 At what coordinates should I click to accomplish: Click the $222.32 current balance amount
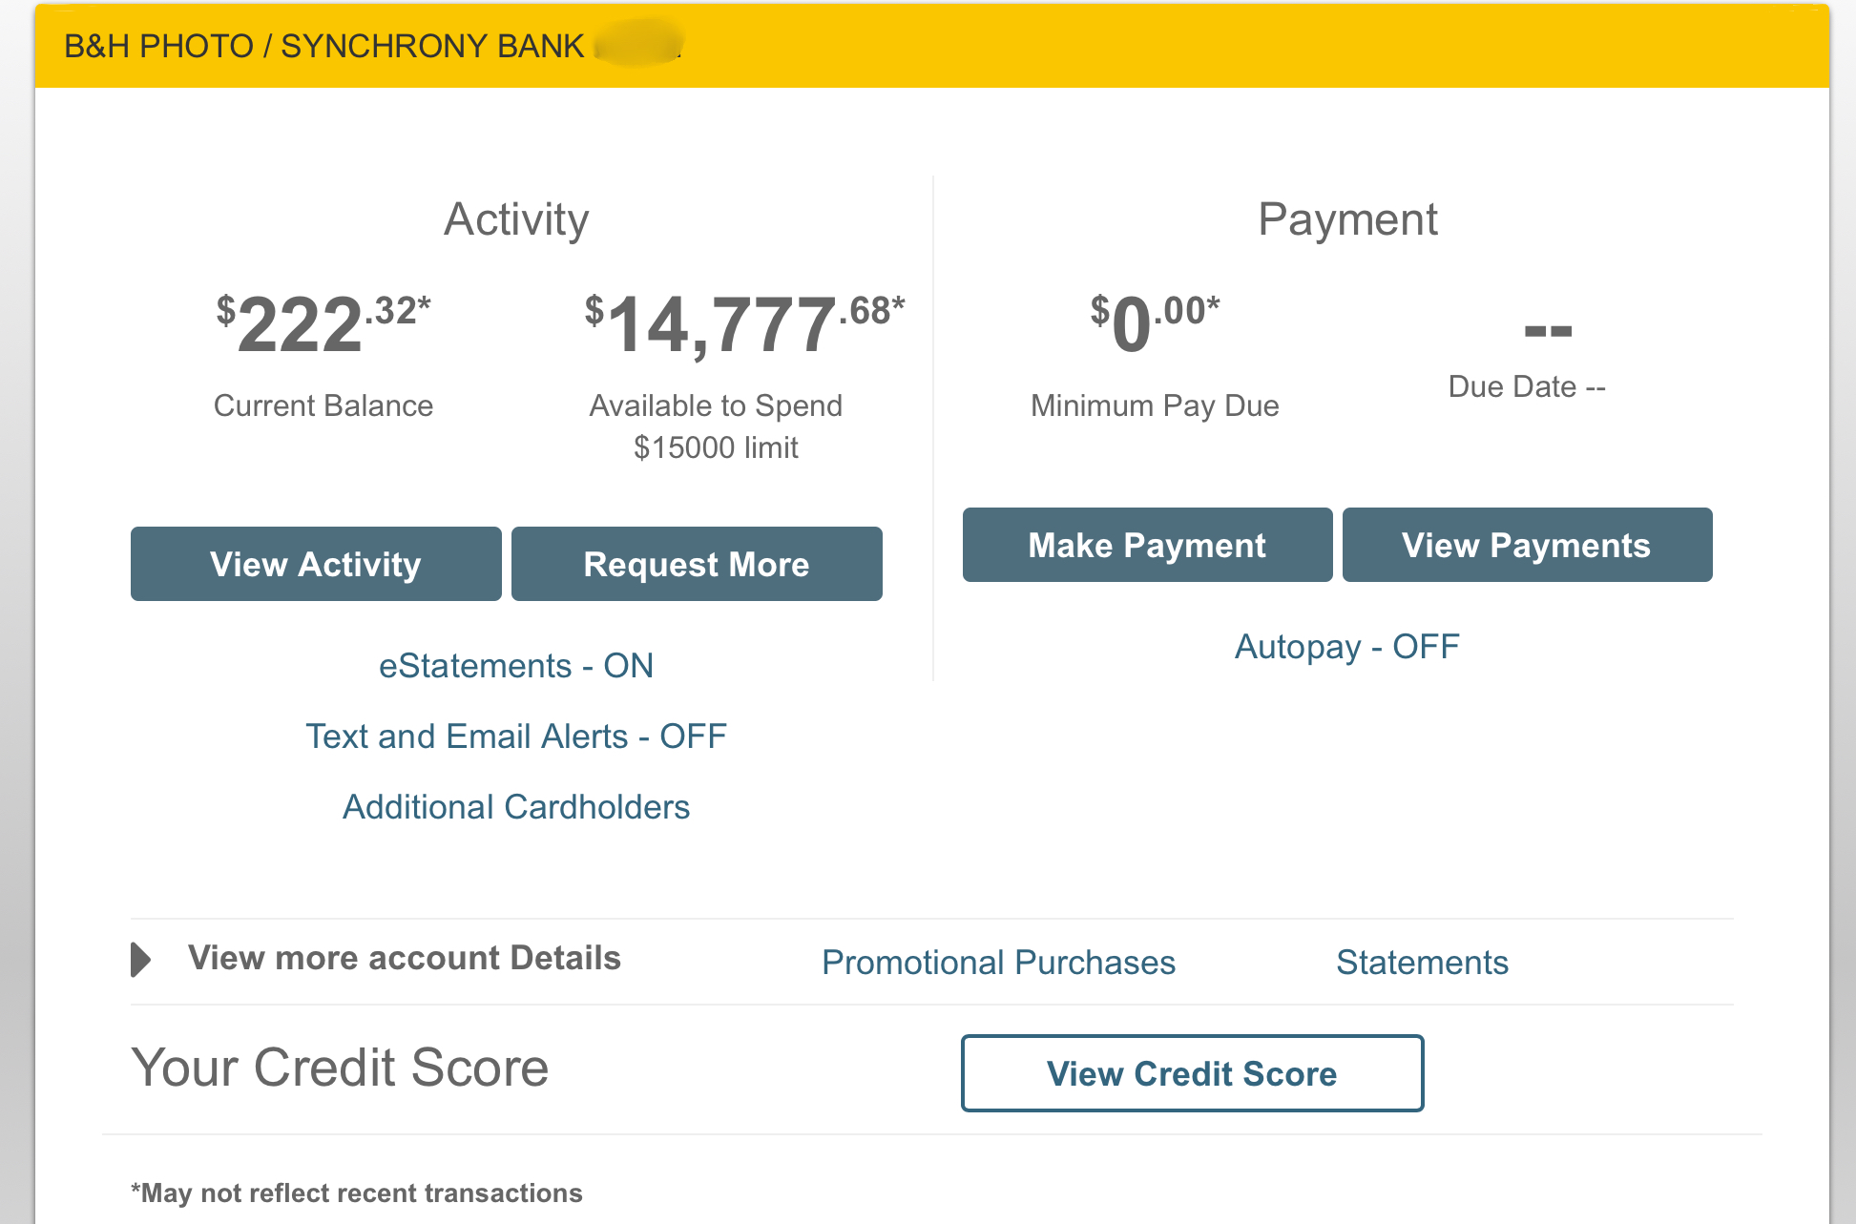[323, 324]
